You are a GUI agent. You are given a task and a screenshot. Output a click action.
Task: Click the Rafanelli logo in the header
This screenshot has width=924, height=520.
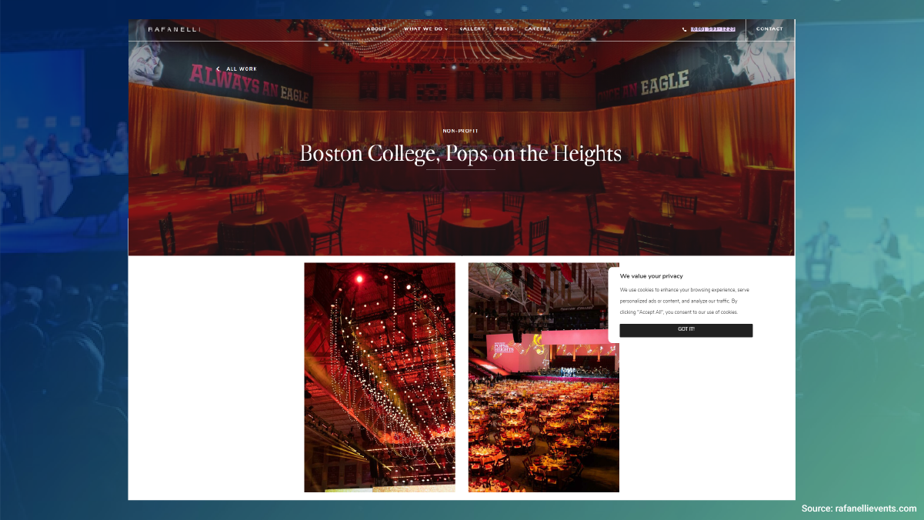click(174, 29)
